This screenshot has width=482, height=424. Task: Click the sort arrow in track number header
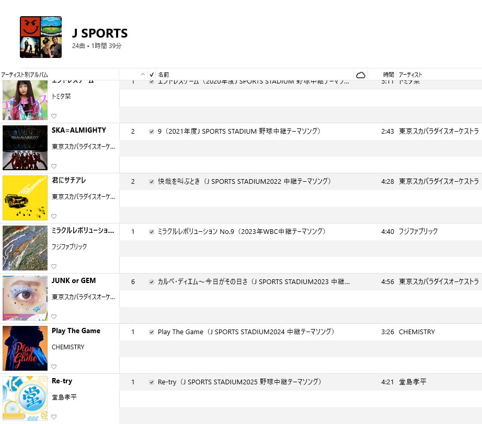click(x=143, y=74)
